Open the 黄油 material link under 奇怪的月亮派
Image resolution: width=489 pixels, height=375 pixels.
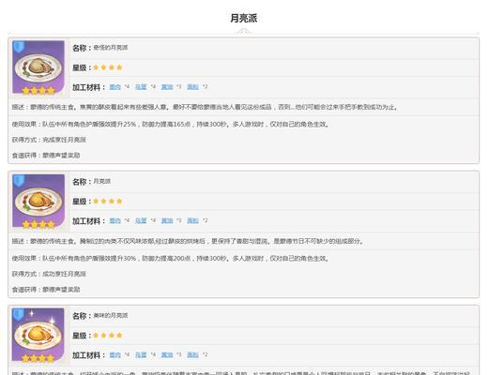(x=167, y=87)
